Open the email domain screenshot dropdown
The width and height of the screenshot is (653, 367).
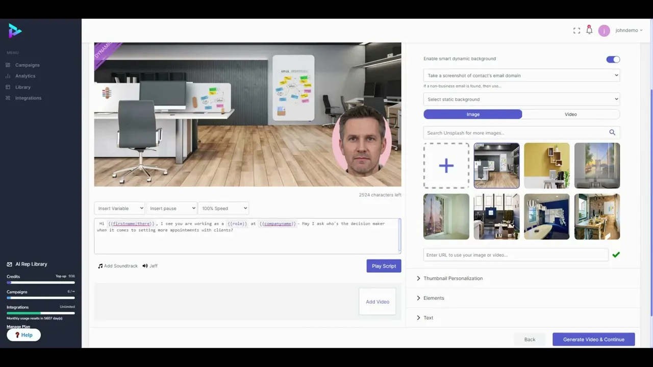click(x=521, y=75)
